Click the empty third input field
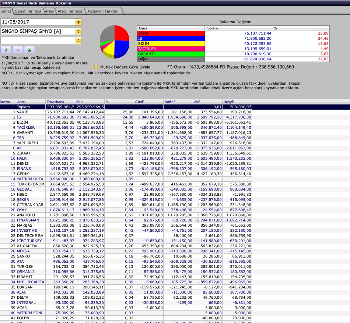This screenshot has width=350, height=323. pos(38,40)
